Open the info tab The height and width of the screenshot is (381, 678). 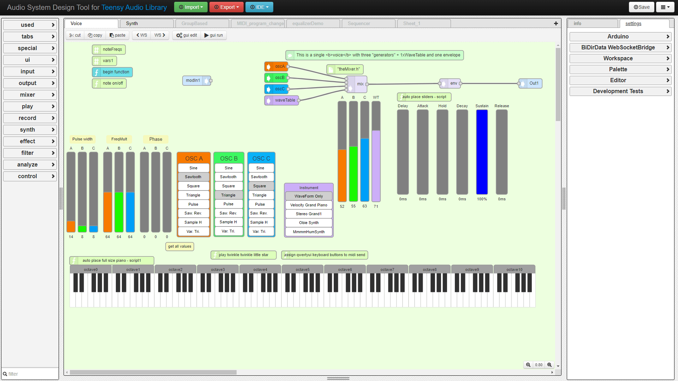point(578,24)
